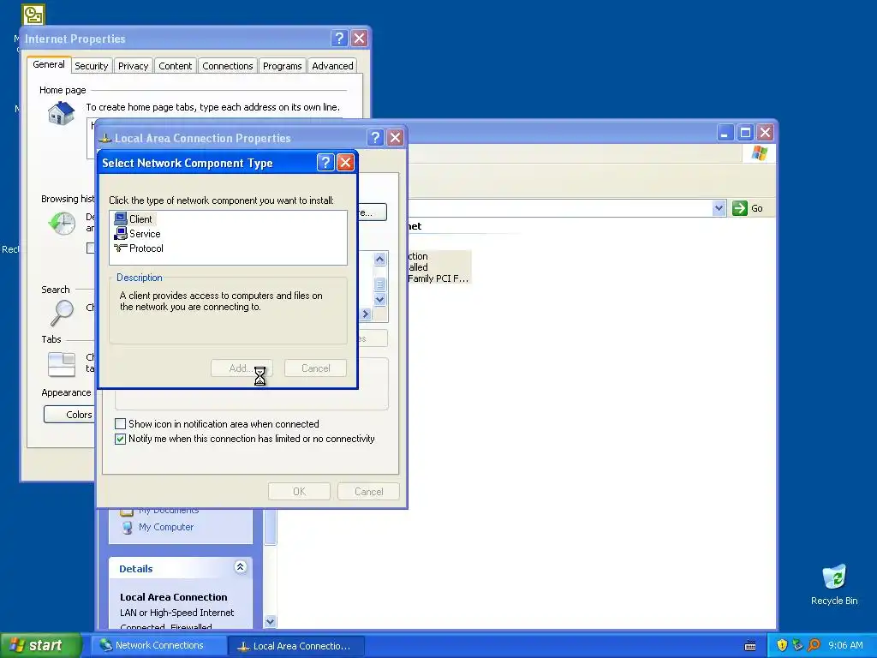The width and height of the screenshot is (877, 658).
Task: Toggle Show icon in notification area checkbox
Action: [120, 423]
